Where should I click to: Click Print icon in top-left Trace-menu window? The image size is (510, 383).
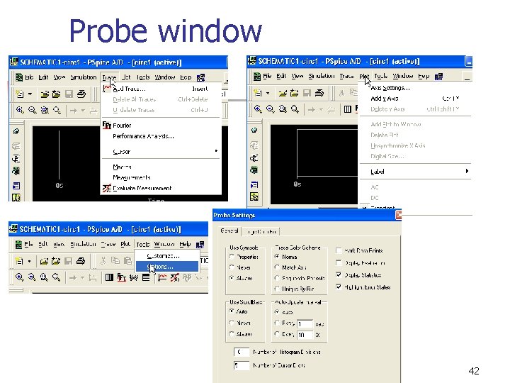81,94
